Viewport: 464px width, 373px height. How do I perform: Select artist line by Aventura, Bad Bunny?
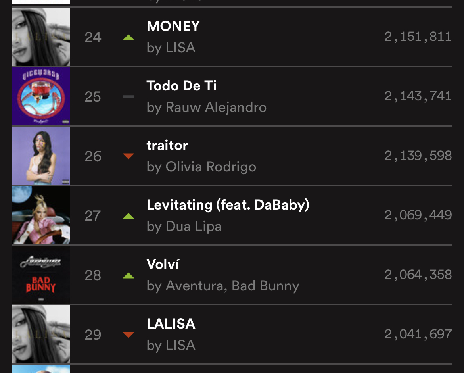pyautogui.click(x=223, y=286)
